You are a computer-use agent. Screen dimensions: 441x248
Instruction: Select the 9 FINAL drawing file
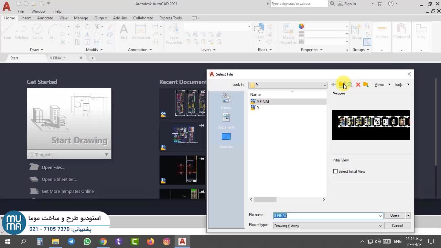point(263,102)
